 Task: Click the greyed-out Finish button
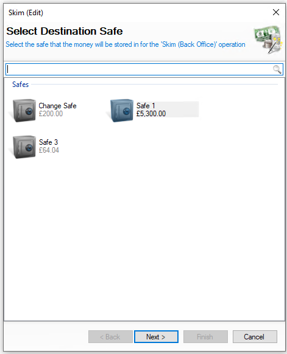(x=205, y=336)
